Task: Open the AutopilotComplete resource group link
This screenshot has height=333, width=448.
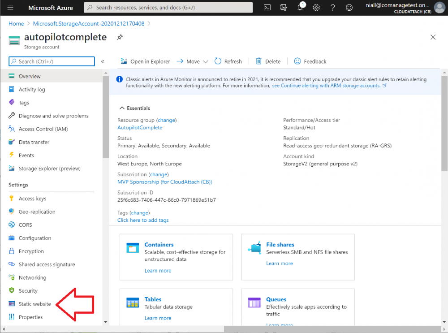Action: point(140,127)
